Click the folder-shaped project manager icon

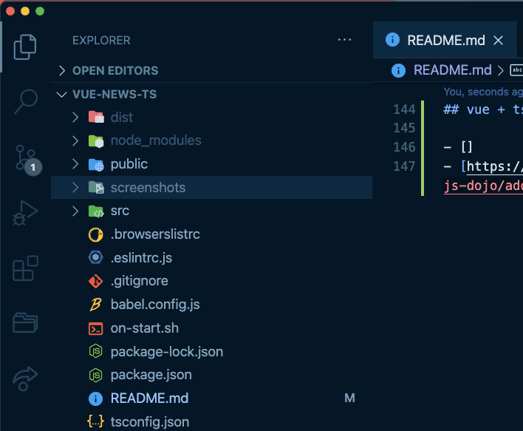(x=25, y=323)
